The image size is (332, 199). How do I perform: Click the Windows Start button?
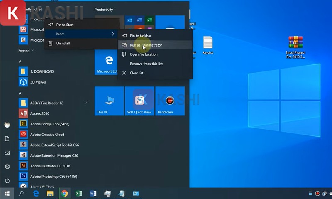coord(7,193)
